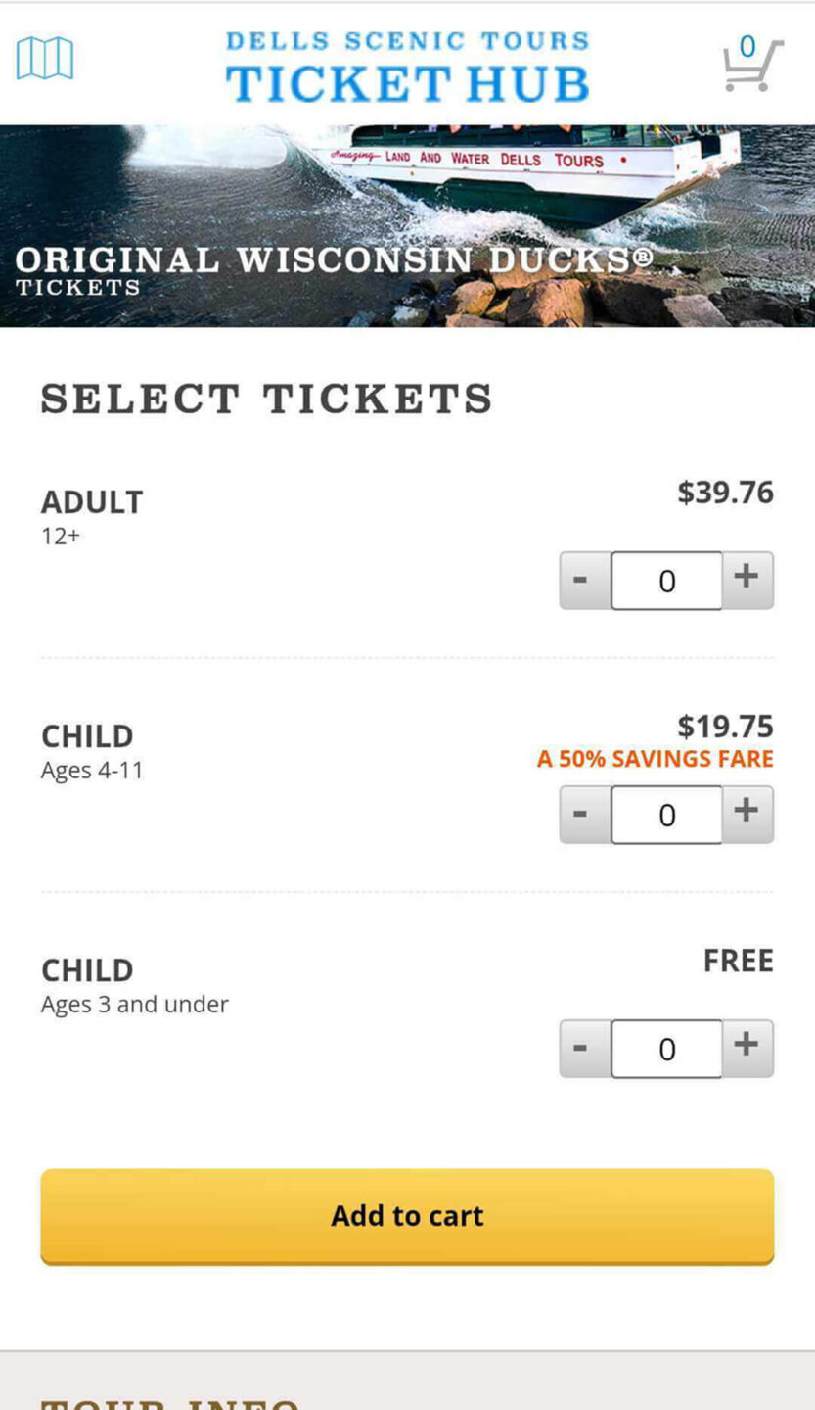
Task: Click the Select Tickets heading
Action: point(266,399)
